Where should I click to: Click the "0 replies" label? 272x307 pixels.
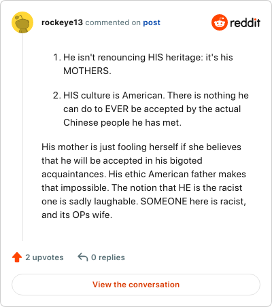[x=108, y=257]
